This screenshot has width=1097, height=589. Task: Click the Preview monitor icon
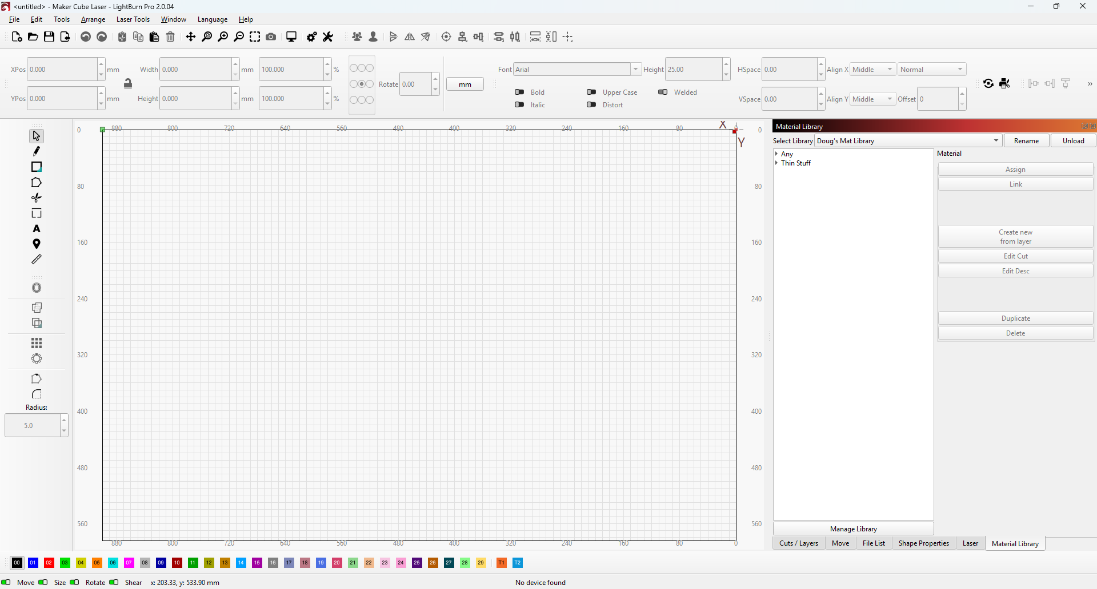[x=291, y=37]
